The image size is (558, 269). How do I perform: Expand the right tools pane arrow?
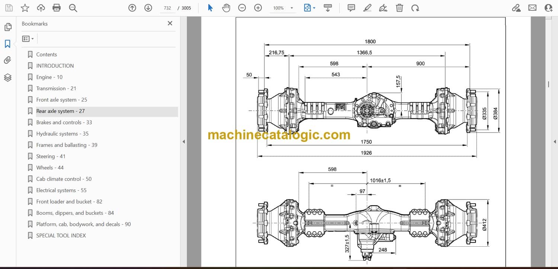tap(555, 142)
